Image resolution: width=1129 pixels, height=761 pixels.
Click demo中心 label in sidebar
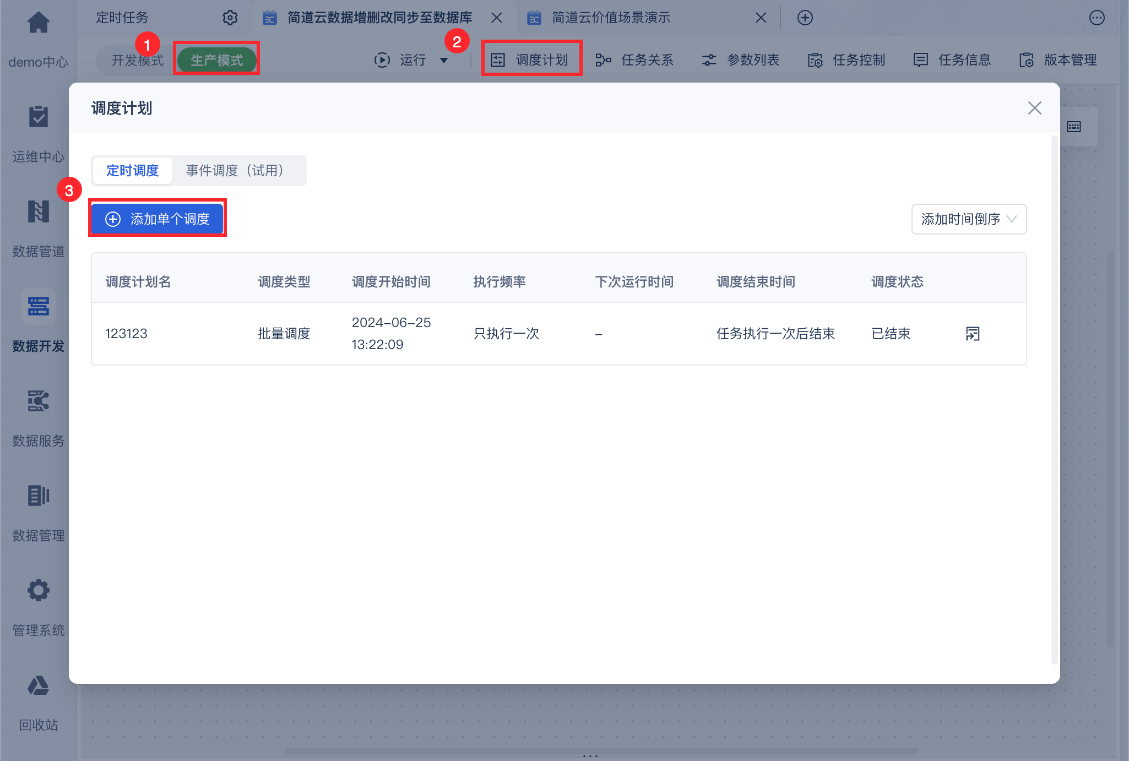pyautogui.click(x=38, y=62)
